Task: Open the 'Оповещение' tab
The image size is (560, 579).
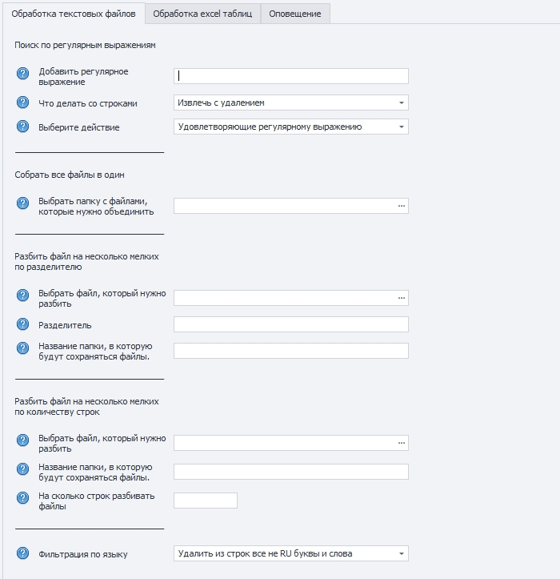Action: [295, 14]
